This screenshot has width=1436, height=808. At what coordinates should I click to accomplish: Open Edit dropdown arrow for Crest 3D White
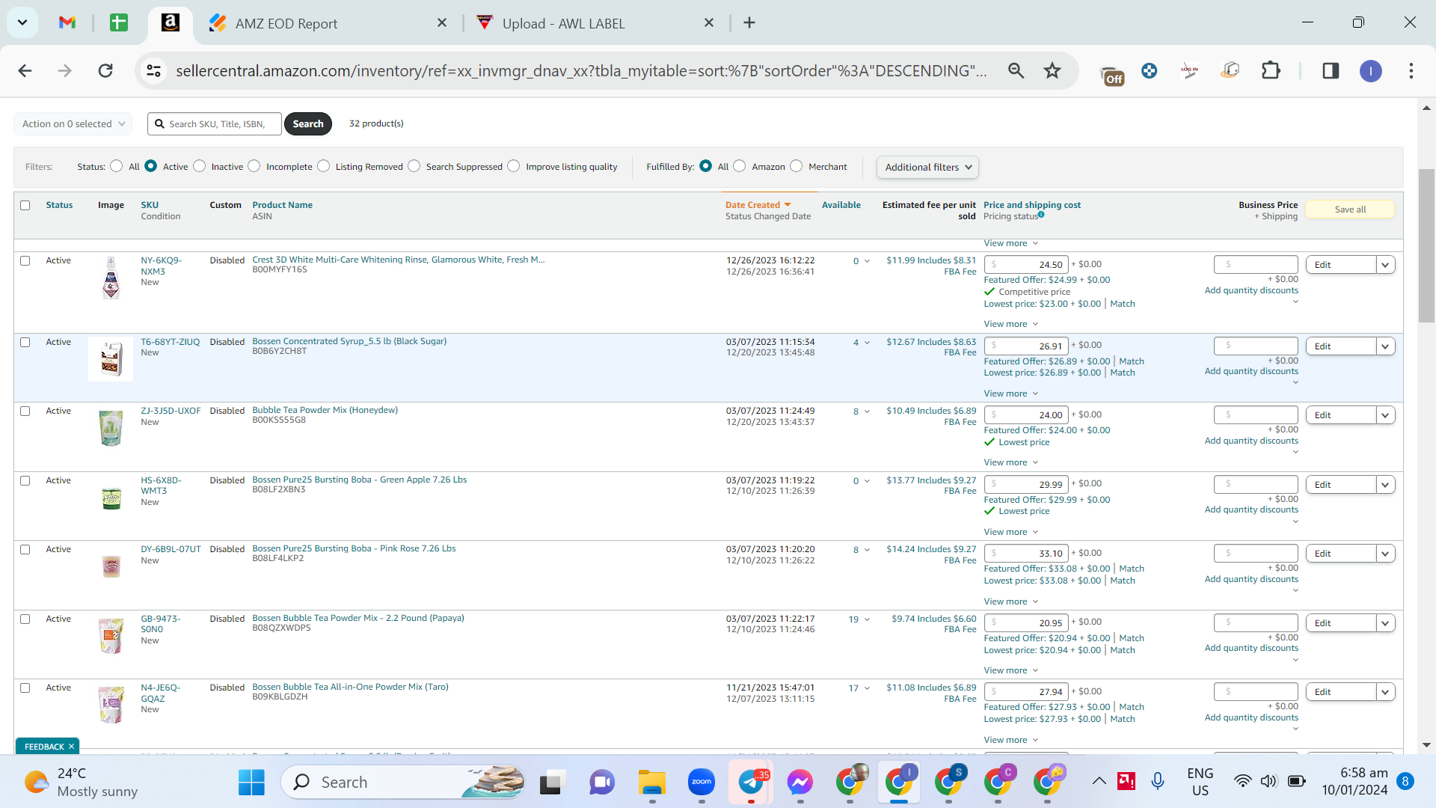tap(1386, 265)
